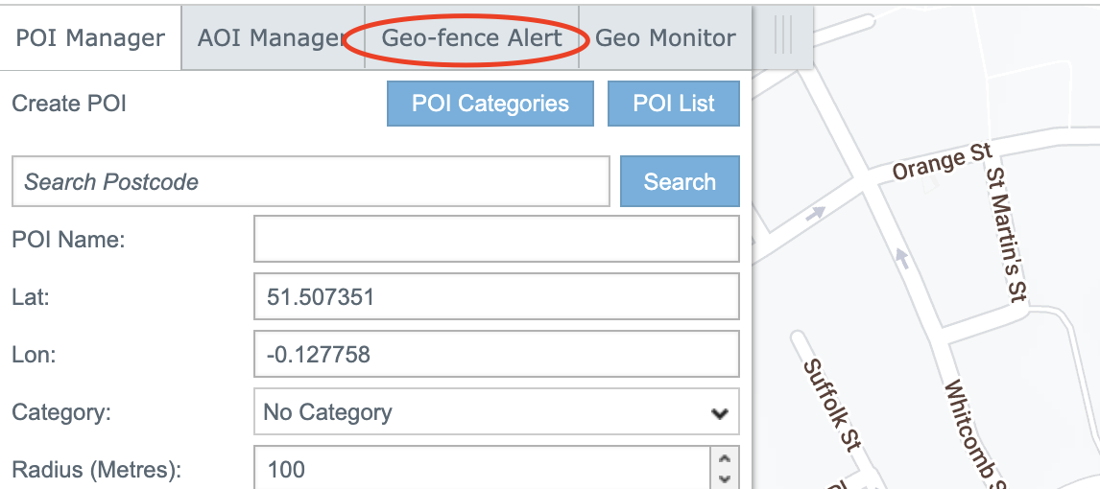
Task: Increase radius with the up stepper arrow
Action: pos(725,459)
